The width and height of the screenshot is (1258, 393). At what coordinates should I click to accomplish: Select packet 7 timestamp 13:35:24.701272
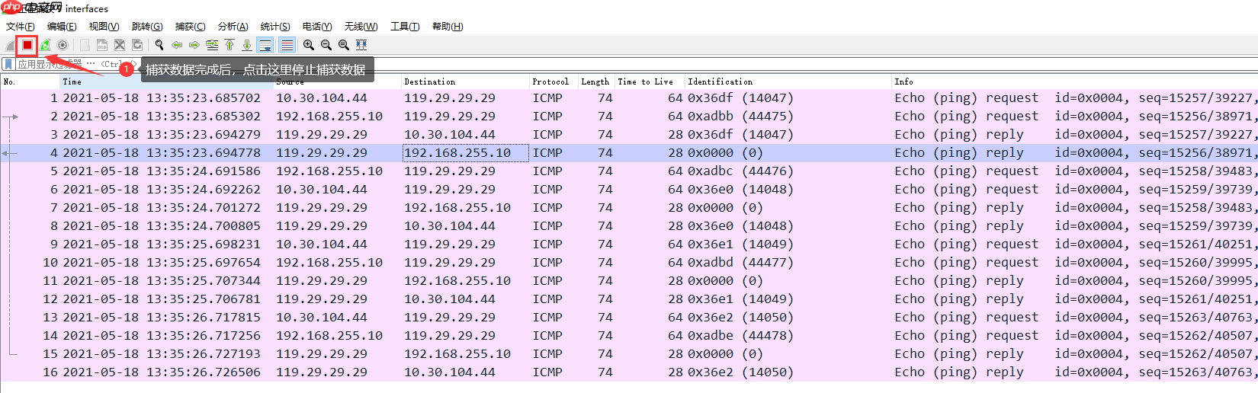pos(162,208)
